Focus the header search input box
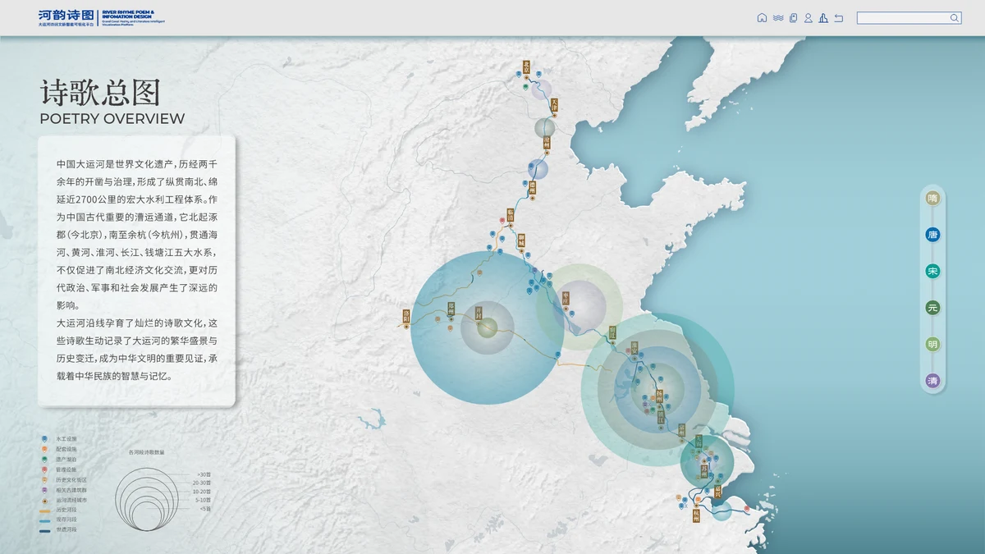This screenshot has height=554, width=985. (x=909, y=18)
